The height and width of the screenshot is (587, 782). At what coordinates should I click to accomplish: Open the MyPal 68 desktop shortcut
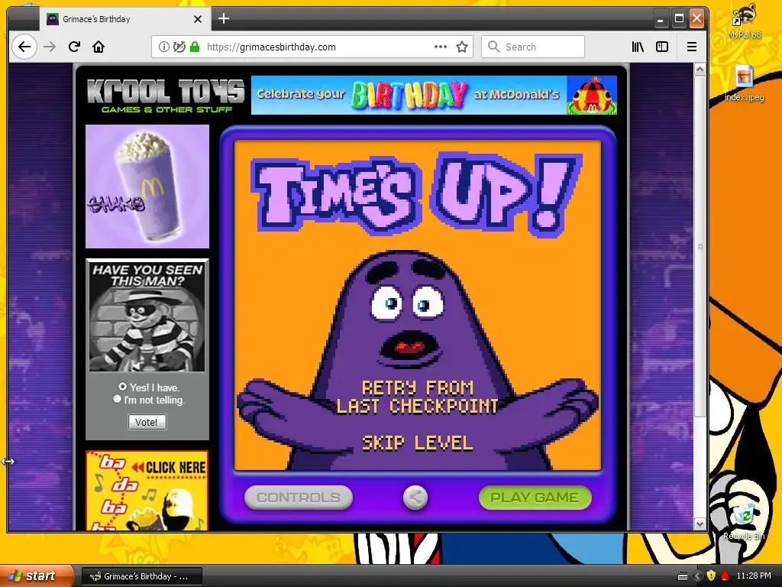coord(744,22)
